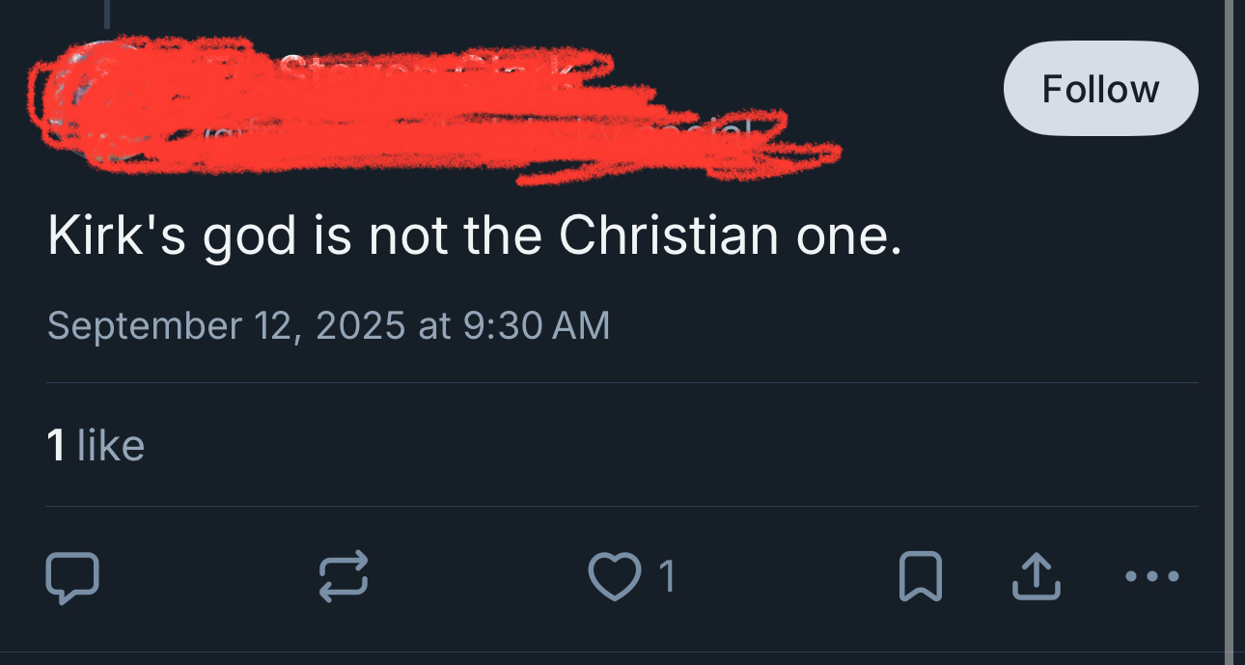Click the September 12, 2025 timestamp

point(328,325)
